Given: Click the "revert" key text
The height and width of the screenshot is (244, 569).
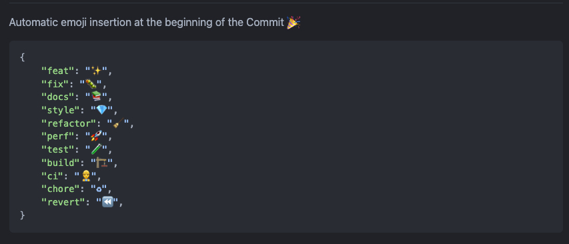Looking at the screenshot, I should pyautogui.click(x=63, y=202).
